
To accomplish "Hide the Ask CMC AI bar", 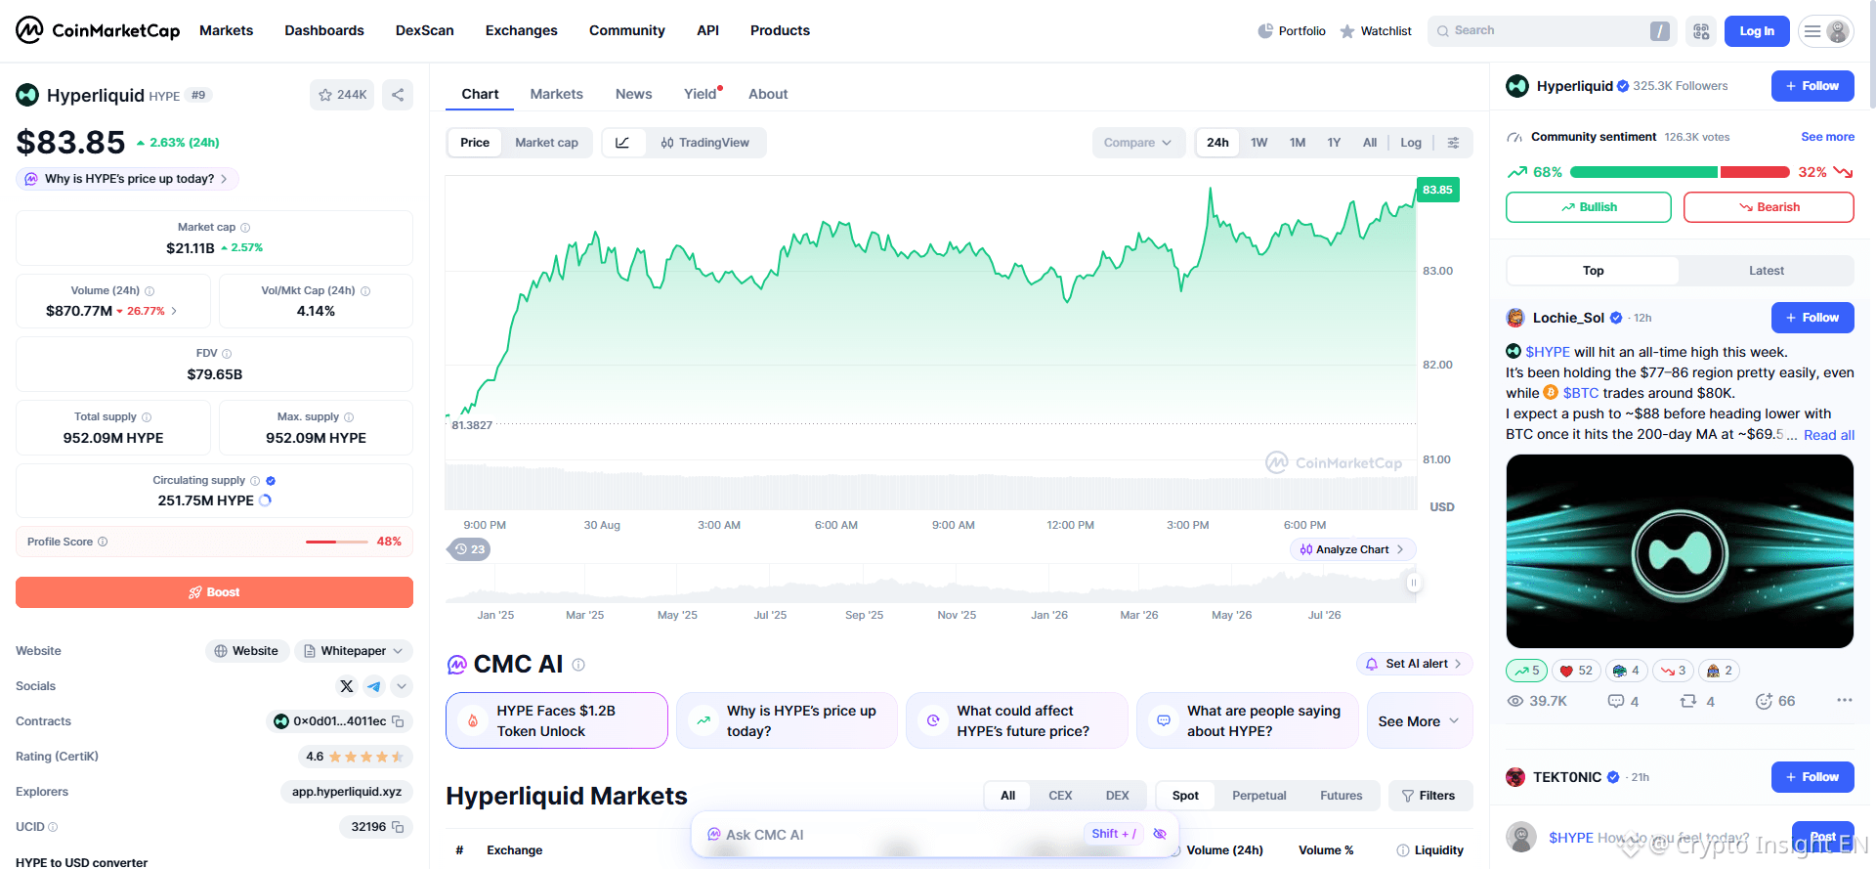I will pos(1160,834).
